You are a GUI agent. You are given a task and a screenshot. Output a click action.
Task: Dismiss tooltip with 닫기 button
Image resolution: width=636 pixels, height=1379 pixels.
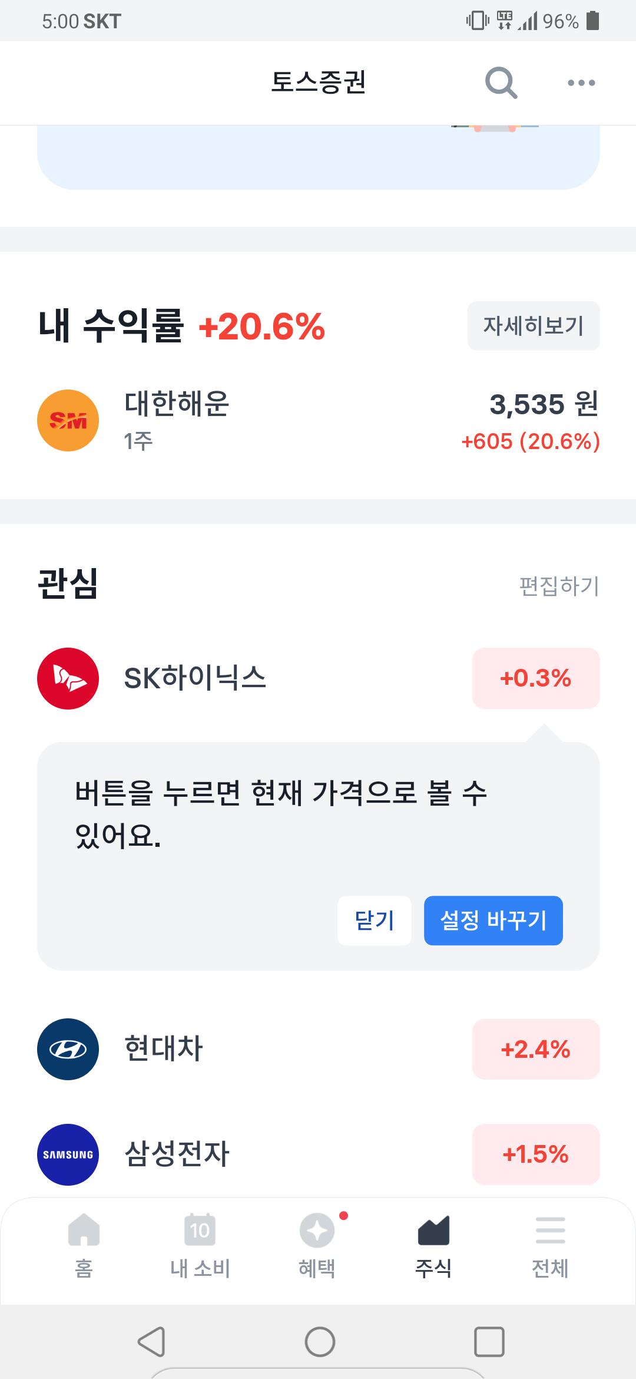coord(375,921)
